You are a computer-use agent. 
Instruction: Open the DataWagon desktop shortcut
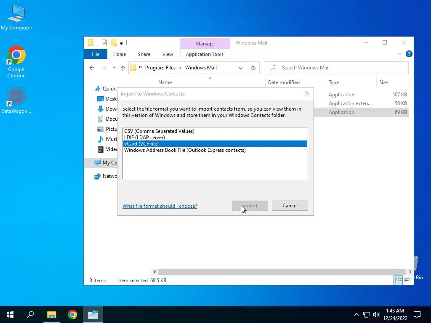[16, 100]
